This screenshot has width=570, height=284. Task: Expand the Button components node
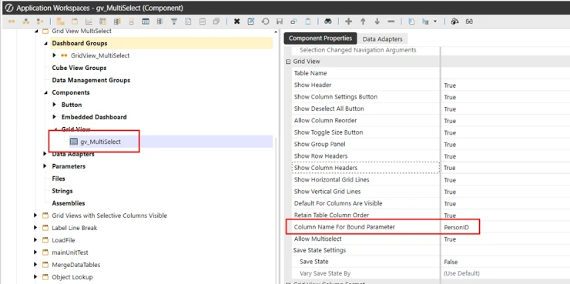pos(55,105)
